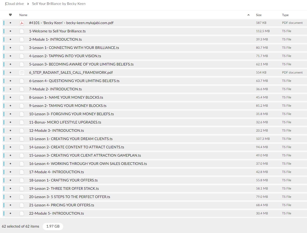Click the PDF icon for #4101 Becky Keen file
Viewport: 307px width, 233px height.
[22, 23]
